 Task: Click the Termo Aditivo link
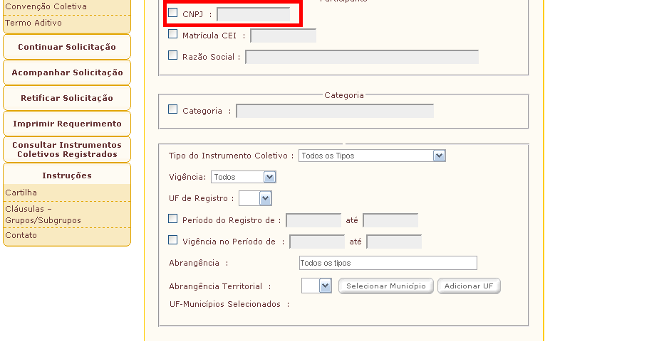coord(33,23)
